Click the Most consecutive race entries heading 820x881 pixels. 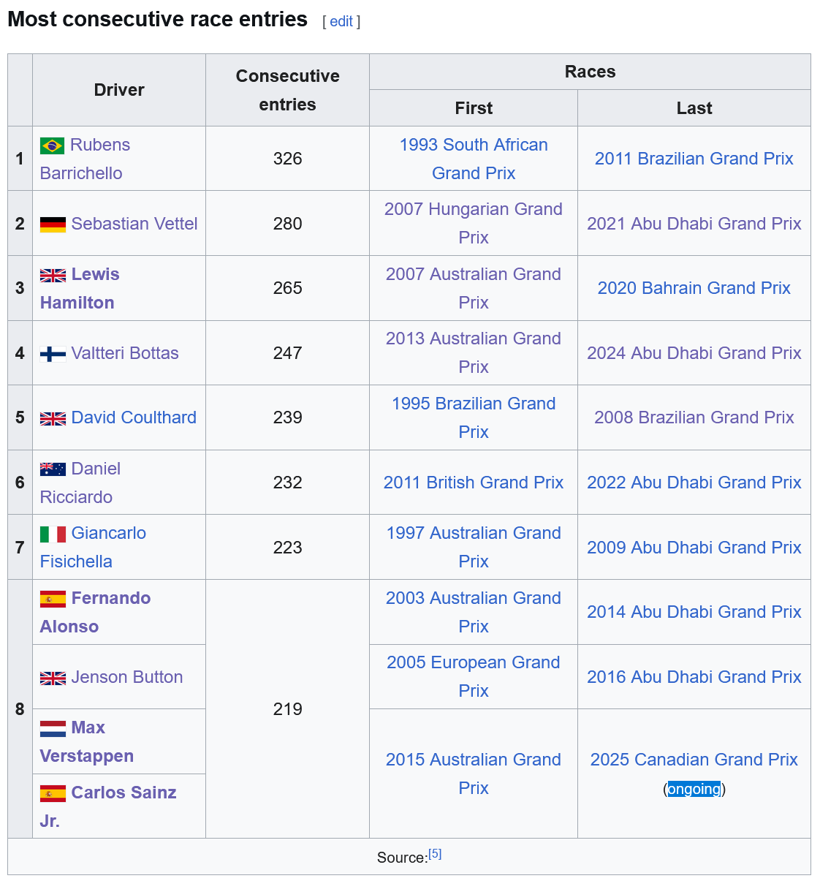tap(157, 19)
